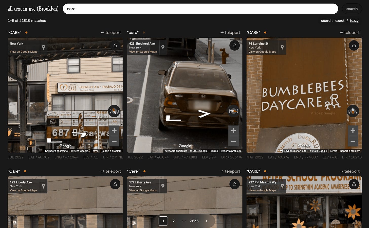
Task: Click the lock icon on the New York HOME CARE card
Action: (115, 45)
